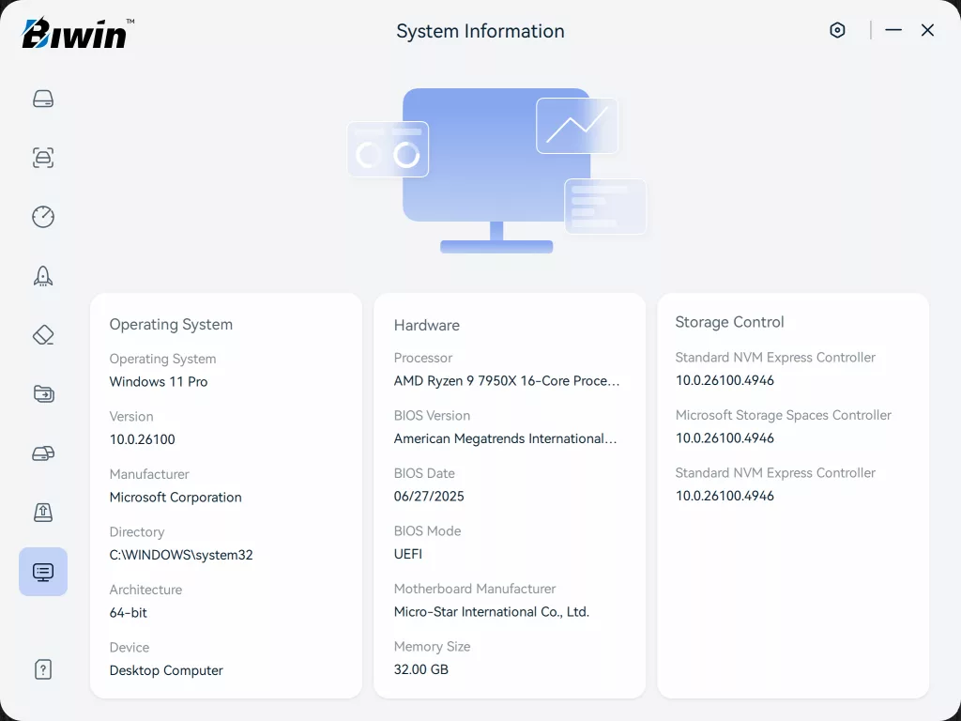Image resolution: width=961 pixels, height=721 pixels.
Task: Select the Windows 11 Pro value
Action: pos(159,381)
